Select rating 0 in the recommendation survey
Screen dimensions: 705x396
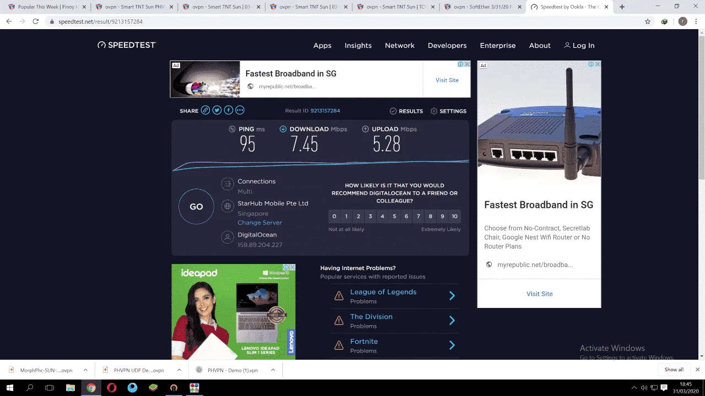334,216
